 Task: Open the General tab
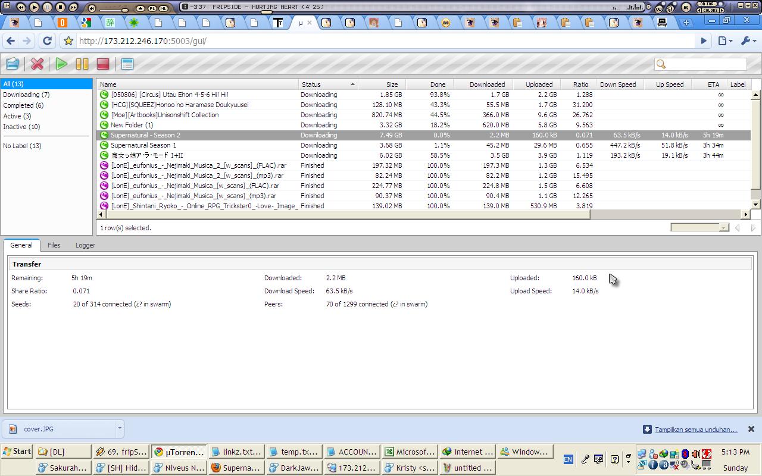point(21,245)
